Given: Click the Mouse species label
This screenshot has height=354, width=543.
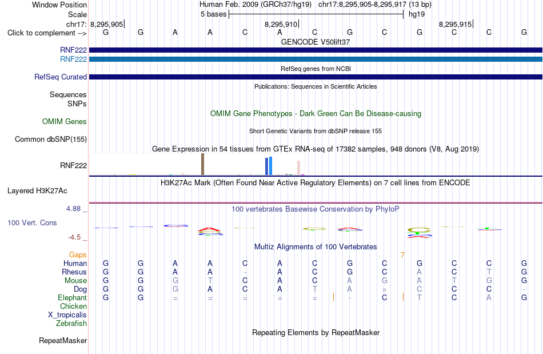Looking at the screenshot, I should [x=75, y=281].
